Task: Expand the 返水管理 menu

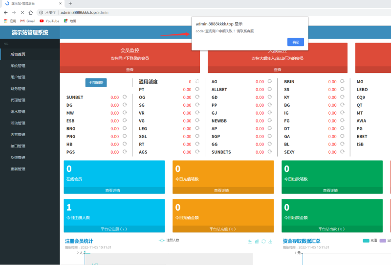Action: click(30, 112)
